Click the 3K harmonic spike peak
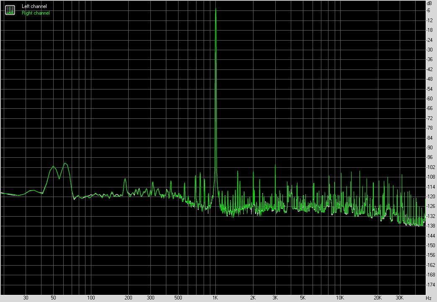The height and width of the screenshot is (302, 437). (275, 164)
